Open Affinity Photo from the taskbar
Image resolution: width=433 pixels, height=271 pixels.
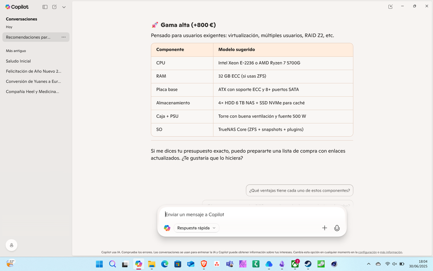click(x=243, y=264)
